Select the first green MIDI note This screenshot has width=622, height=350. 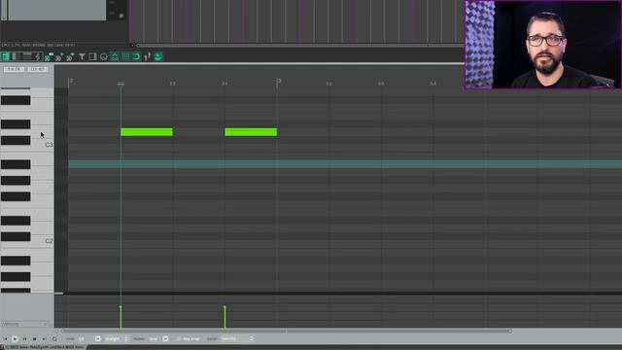pyautogui.click(x=147, y=132)
